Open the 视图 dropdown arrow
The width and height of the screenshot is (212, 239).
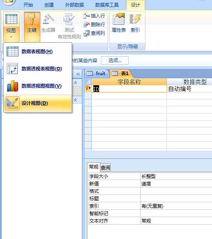pyautogui.click(x=11, y=37)
